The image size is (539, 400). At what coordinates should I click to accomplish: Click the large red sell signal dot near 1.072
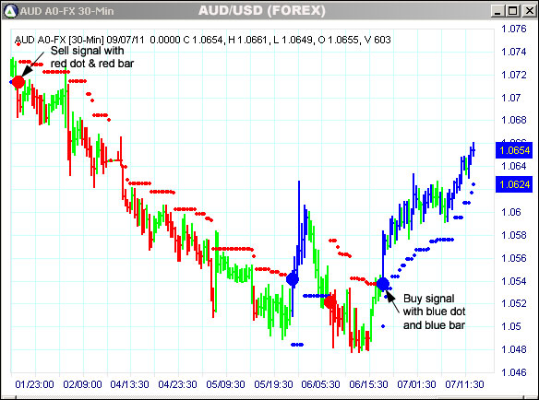tap(18, 82)
